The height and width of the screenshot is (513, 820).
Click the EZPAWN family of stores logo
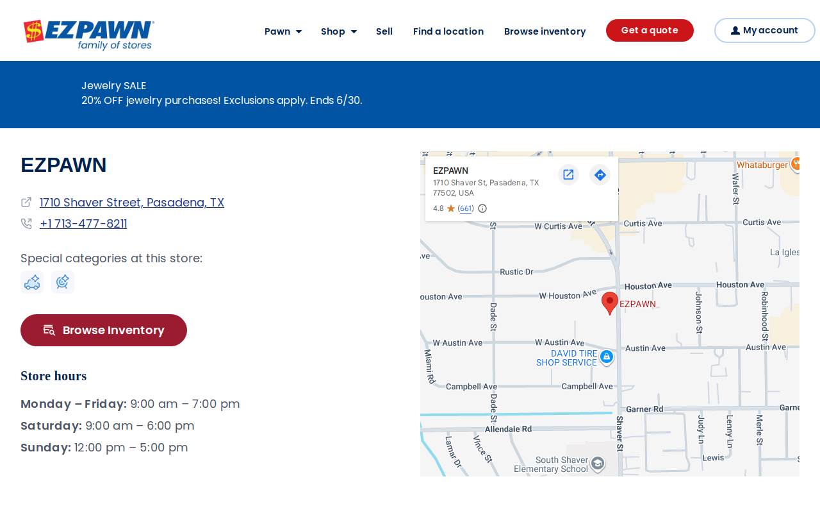click(89, 35)
